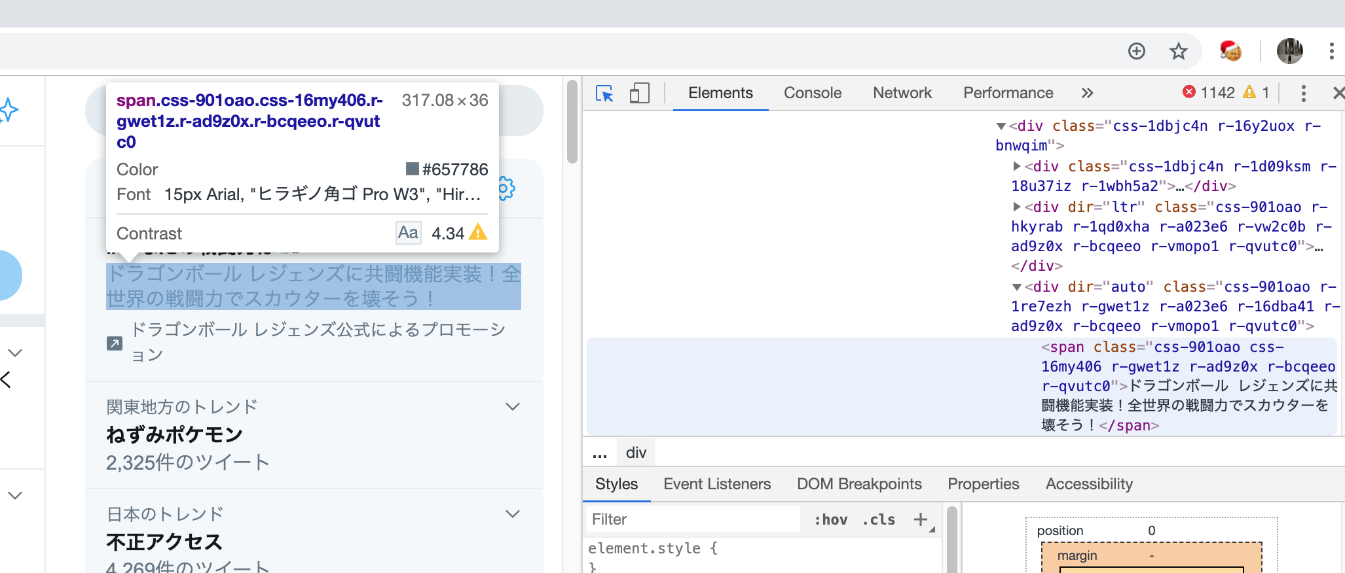
Task: Collapse the css-1dbjc4n r-16y2uox div node
Action: pos(1001,126)
